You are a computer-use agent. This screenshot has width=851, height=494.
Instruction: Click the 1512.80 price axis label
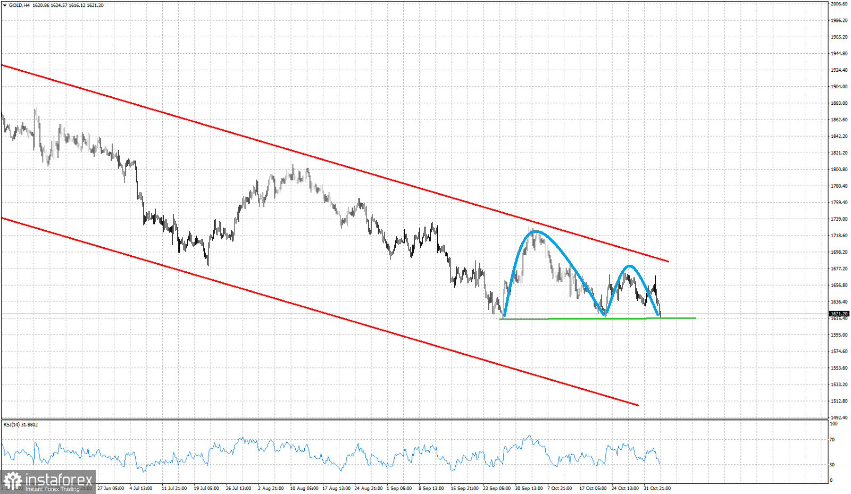pos(839,401)
